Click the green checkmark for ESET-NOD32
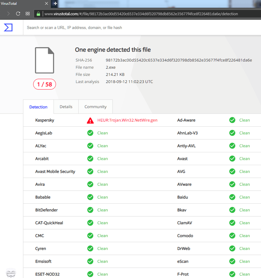This screenshot has height=278, width=261. 90,274
